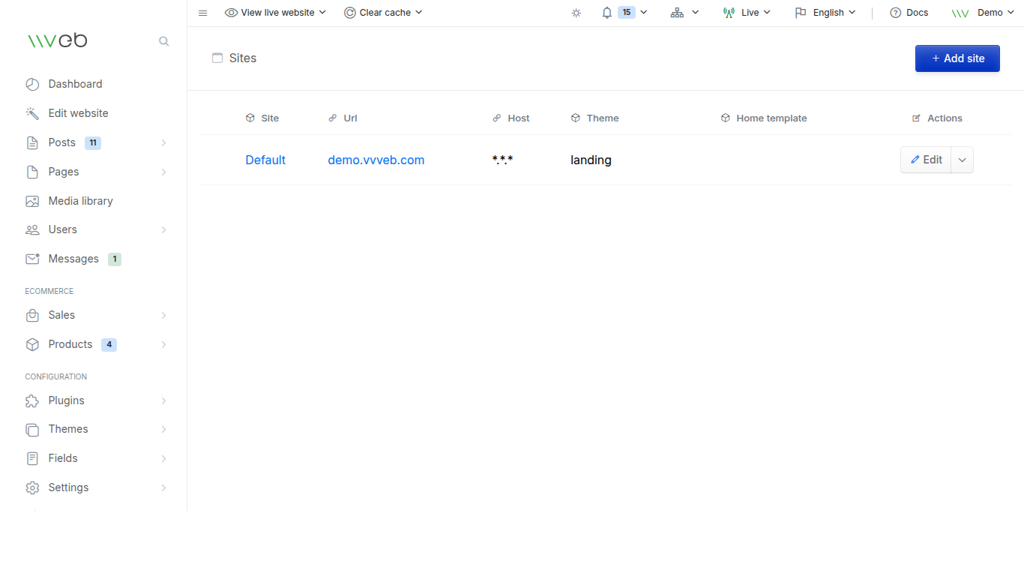Open the notifications bell

pyautogui.click(x=606, y=12)
